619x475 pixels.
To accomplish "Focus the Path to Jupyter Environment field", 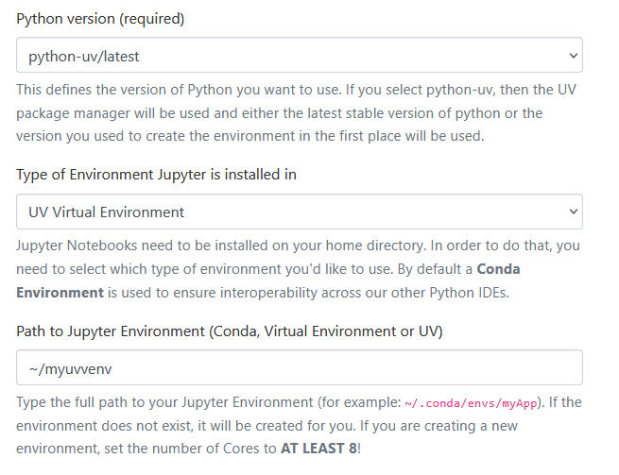I will 299,368.
